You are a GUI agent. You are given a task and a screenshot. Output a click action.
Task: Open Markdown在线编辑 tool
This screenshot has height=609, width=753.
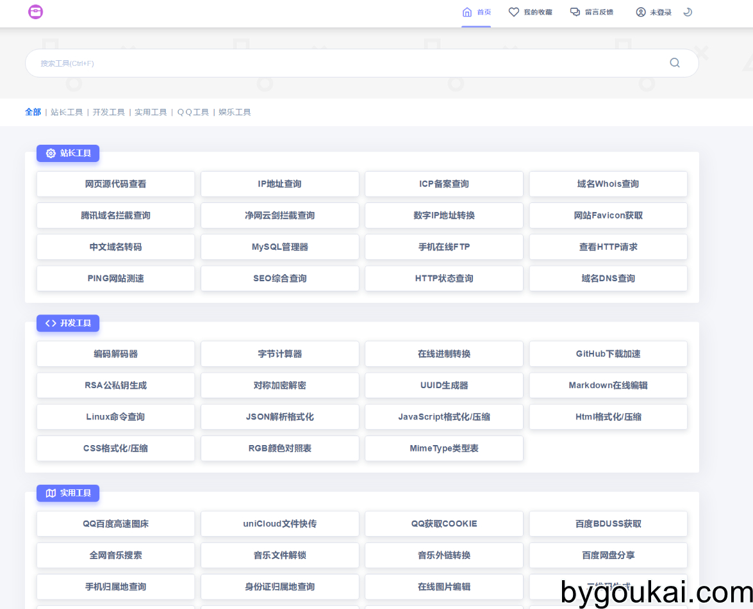(608, 386)
